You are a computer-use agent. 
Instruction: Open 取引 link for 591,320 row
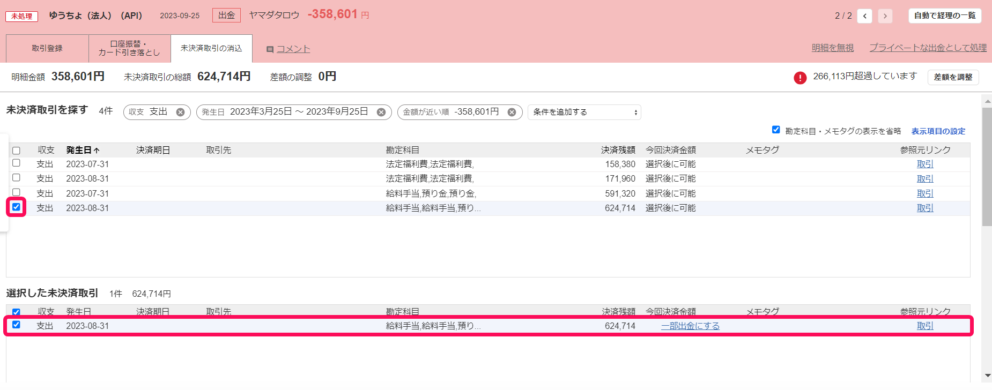click(925, 193)
